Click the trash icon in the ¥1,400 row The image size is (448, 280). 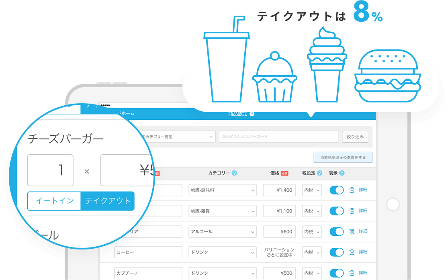tap(352, 190)
